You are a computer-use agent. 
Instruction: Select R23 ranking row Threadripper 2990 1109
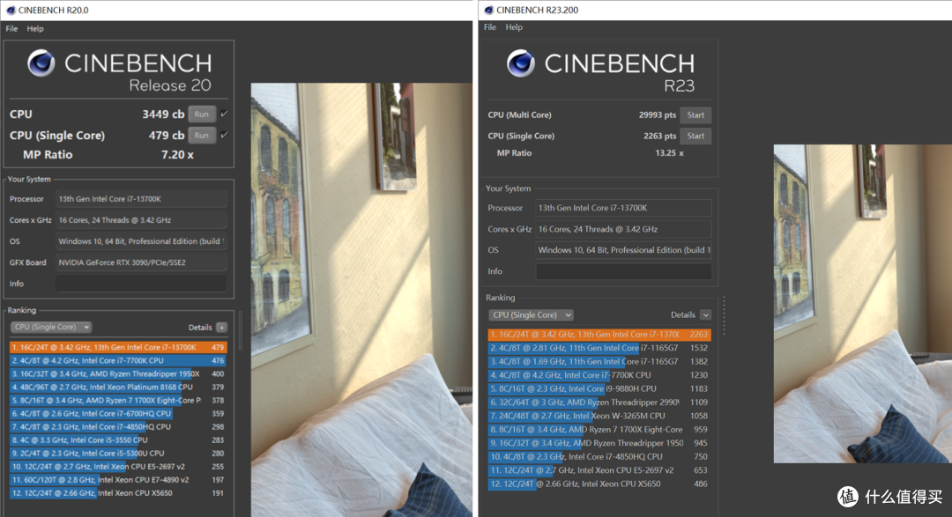coord(599,403)
